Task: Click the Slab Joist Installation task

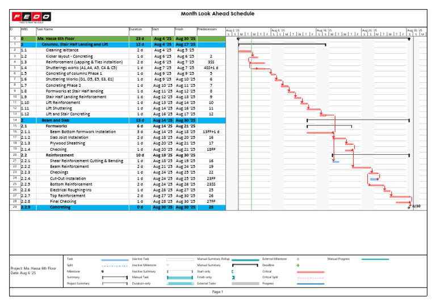Action: pyautogui.click(x=69, y=138)
